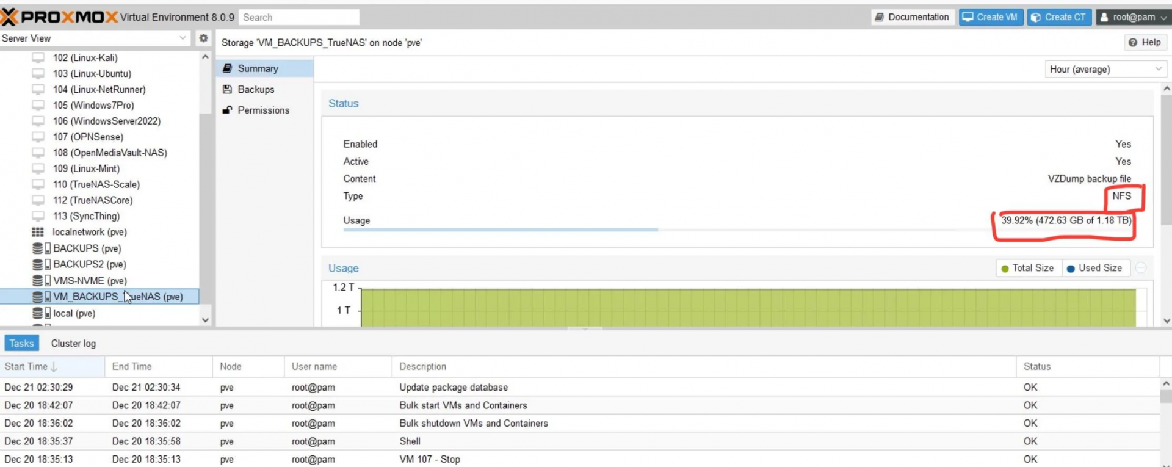Click the user icon beside root@pam
This screenshot has height=467, width=1172.
[1104, 17]
